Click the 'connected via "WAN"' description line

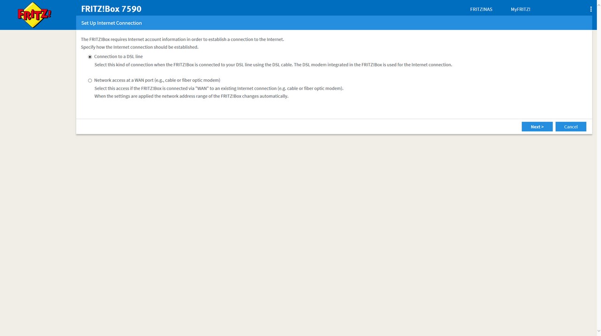coord(219,88)
